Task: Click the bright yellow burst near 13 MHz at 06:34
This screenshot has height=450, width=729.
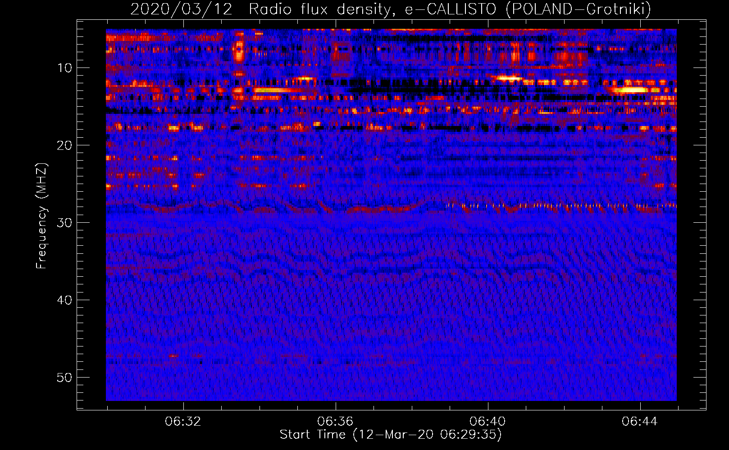Action: [275, 90]
